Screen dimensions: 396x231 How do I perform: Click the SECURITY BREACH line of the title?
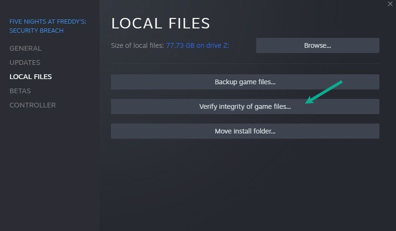pyautogui.click(x=37, y=30)
